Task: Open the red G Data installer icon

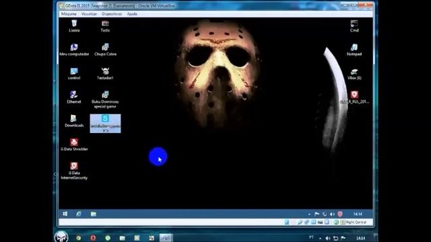Action: coord(354,97)
